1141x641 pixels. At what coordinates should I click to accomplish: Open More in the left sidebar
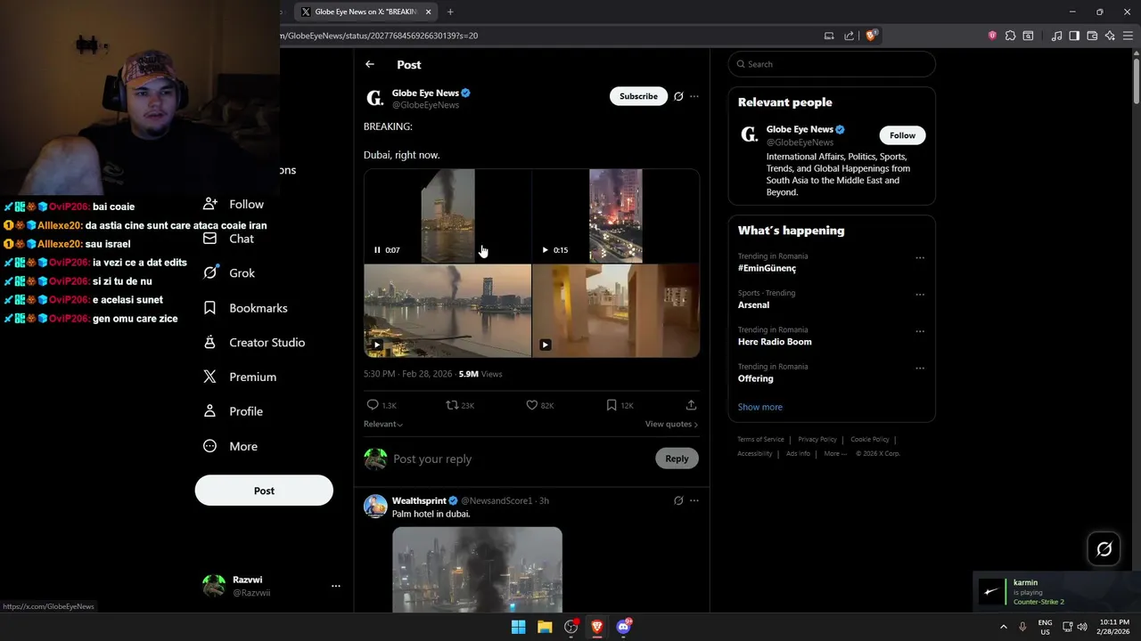[230, 446]
